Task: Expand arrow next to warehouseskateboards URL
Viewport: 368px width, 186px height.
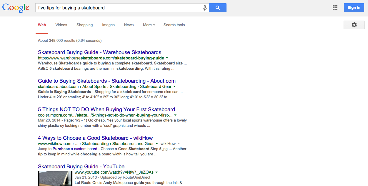Action: coord(167,58)
